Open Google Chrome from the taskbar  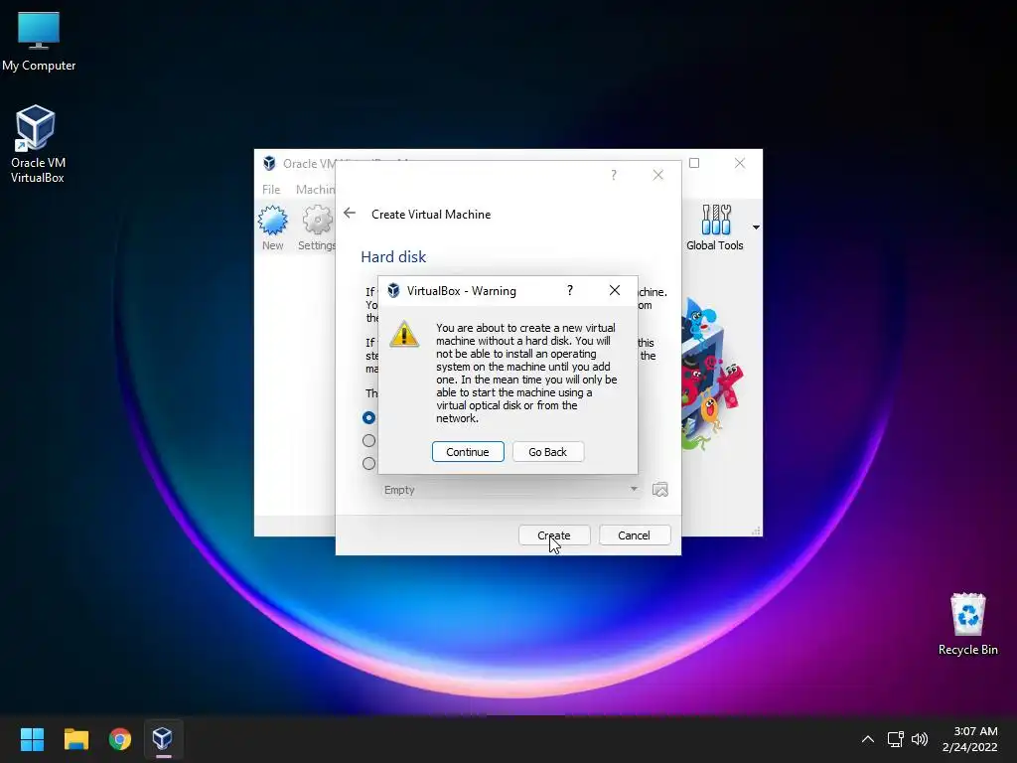(x=120, y=739)
